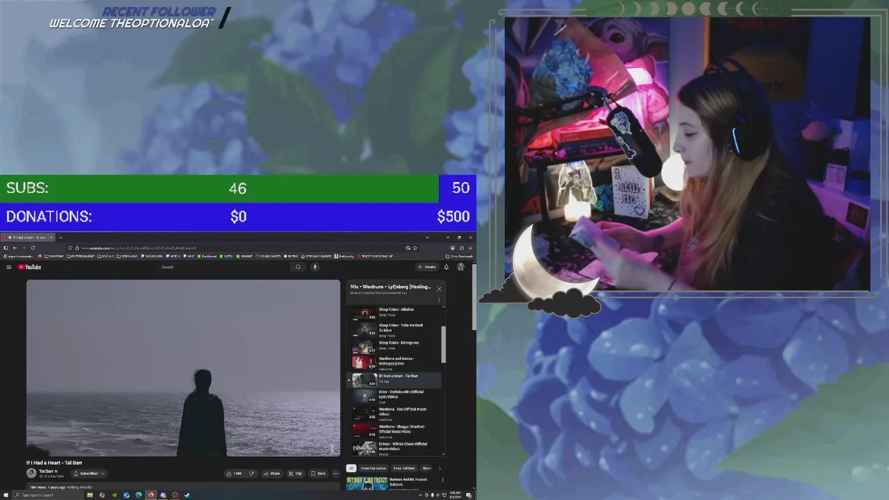This screenshot has width=889, height=500.
Task: Open options for Batman and Mr. Freeze
Action: (x=442, y=481)
